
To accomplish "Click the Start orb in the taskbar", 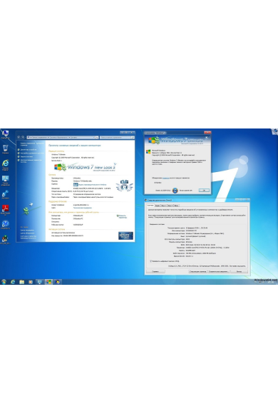I will [4, 282].
